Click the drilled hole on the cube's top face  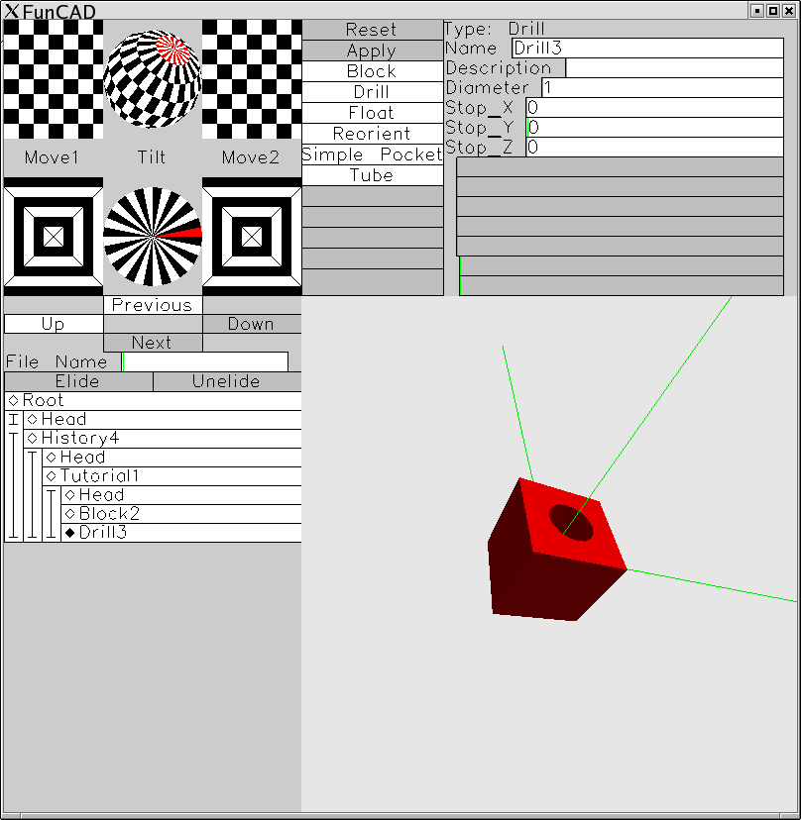coord(571,523)
